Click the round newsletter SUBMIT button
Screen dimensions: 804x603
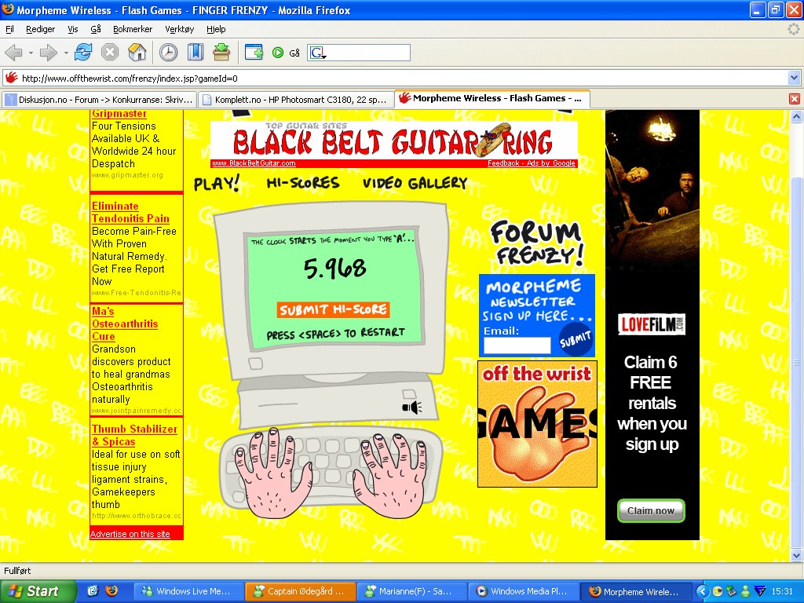pyautogui.click(x=576, y=339)
